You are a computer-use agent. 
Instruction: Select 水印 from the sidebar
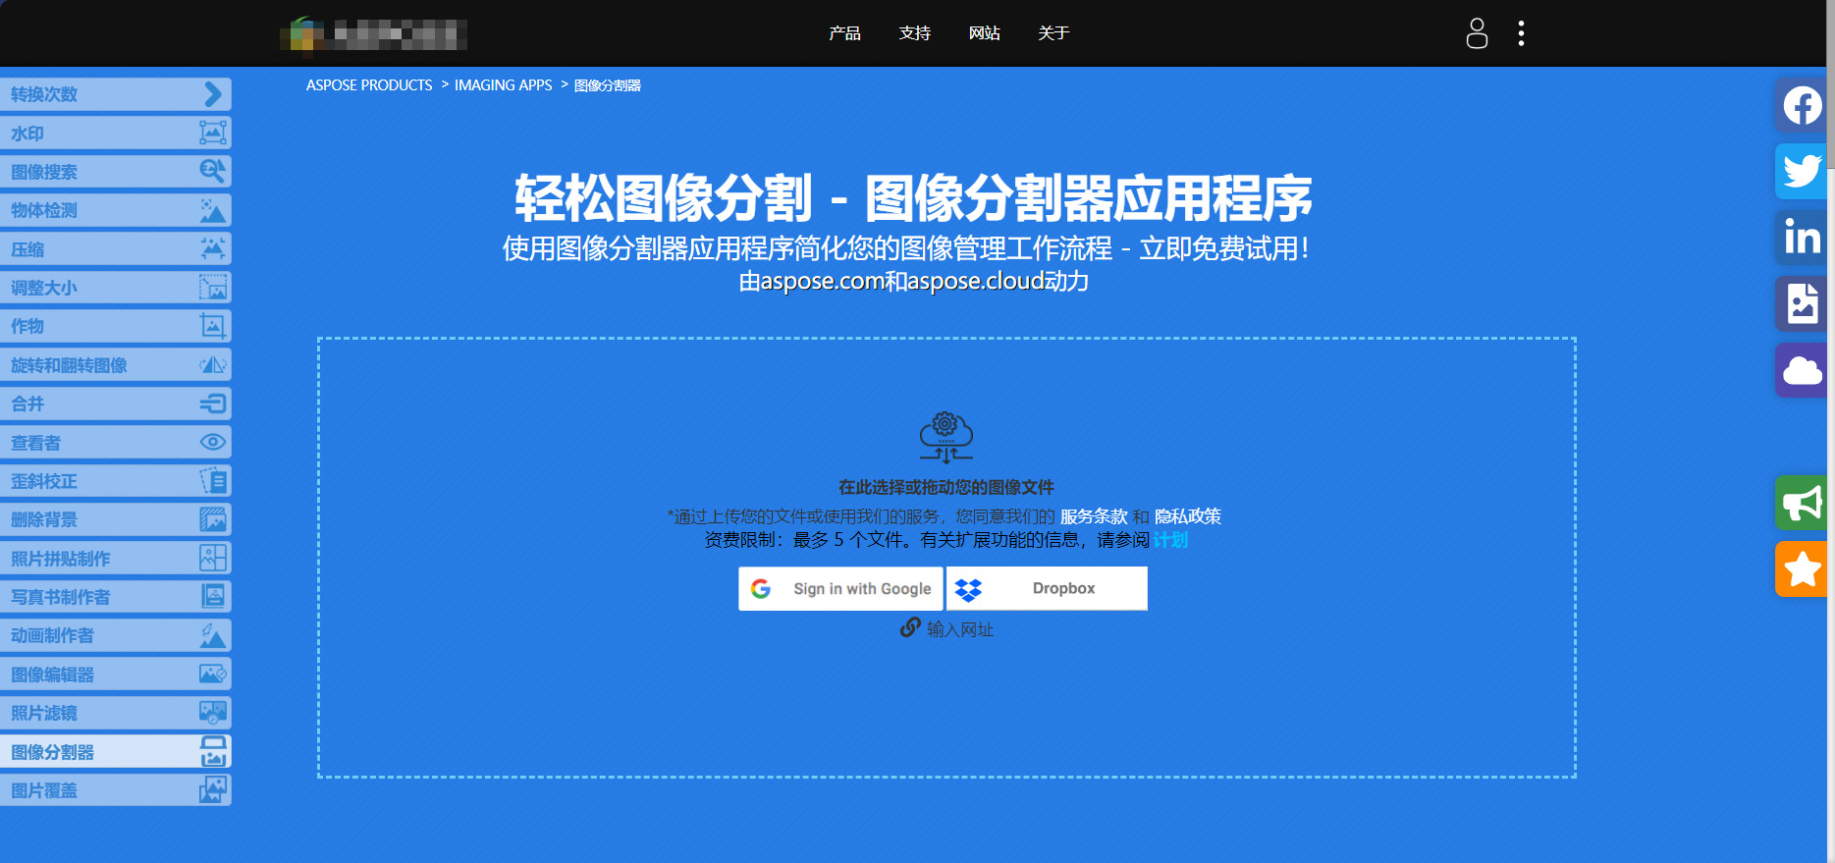click(116, 133)
